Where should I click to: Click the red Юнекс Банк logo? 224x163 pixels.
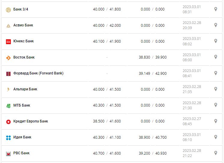(x=8, y=41)
